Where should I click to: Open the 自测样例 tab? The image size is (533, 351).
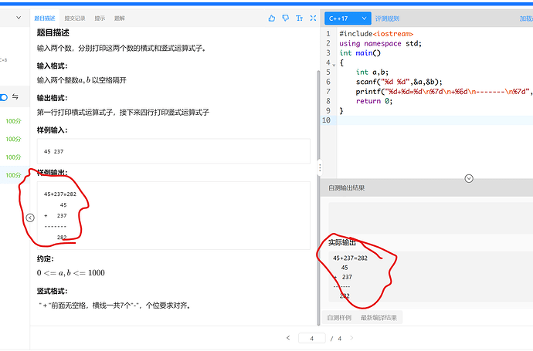coord(339,318)
